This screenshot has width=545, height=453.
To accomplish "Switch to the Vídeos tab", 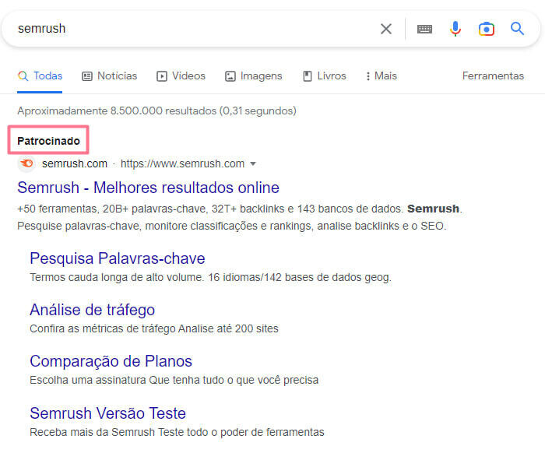I will pyautogui.click(x=181, y=76).
